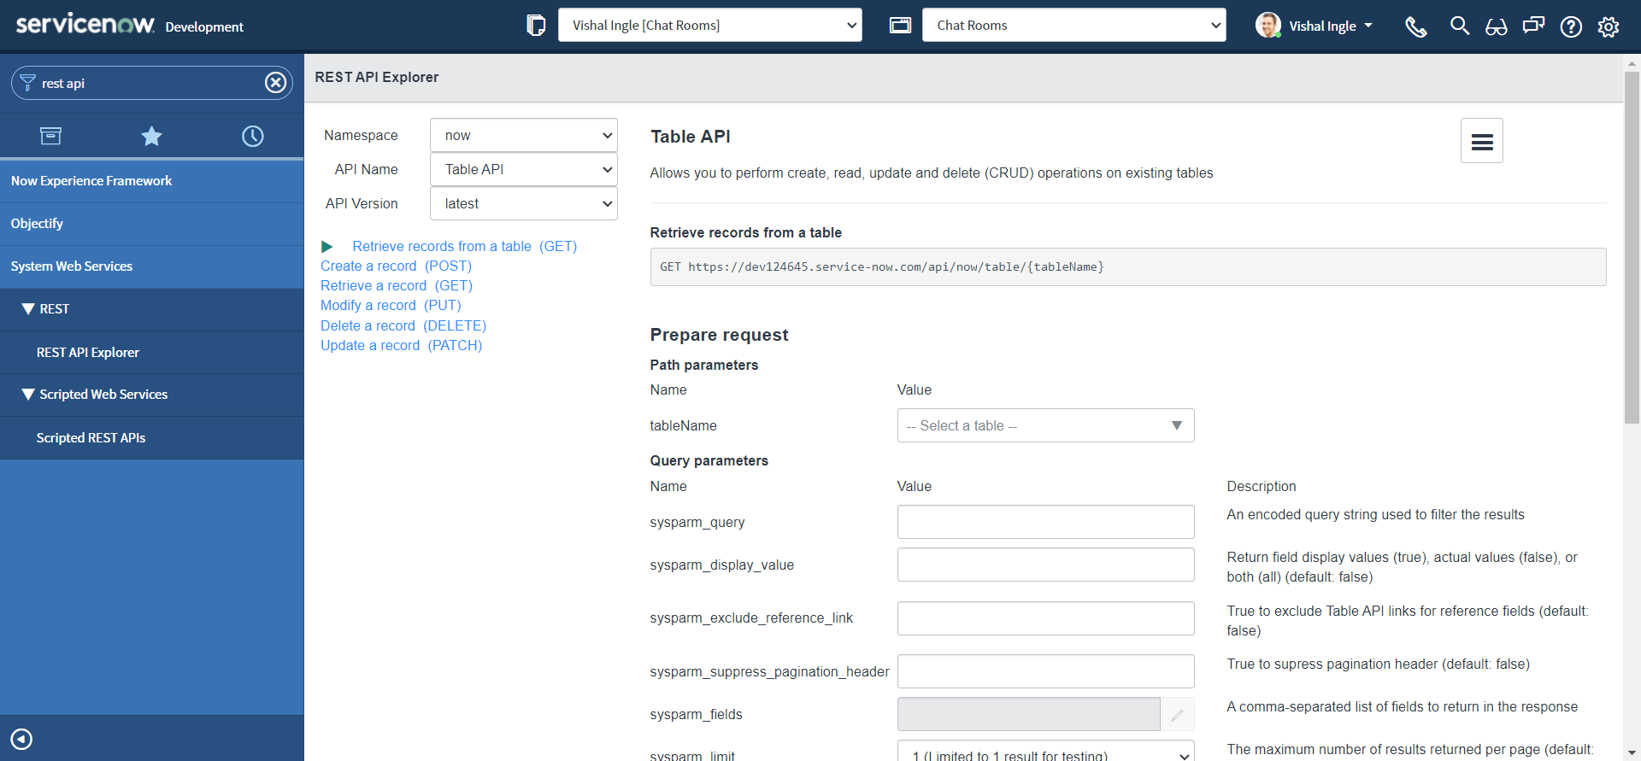Open the Vishal Ingle user menu
The image size is (1641, 761).
coord(1330,26)
